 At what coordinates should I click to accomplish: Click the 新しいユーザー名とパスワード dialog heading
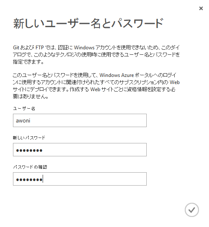pos(88,23)
